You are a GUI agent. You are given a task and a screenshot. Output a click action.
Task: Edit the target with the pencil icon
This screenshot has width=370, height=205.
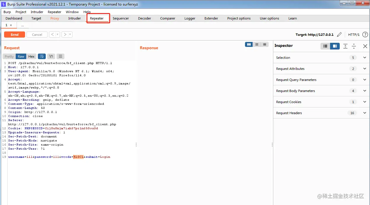coord(339,35)
